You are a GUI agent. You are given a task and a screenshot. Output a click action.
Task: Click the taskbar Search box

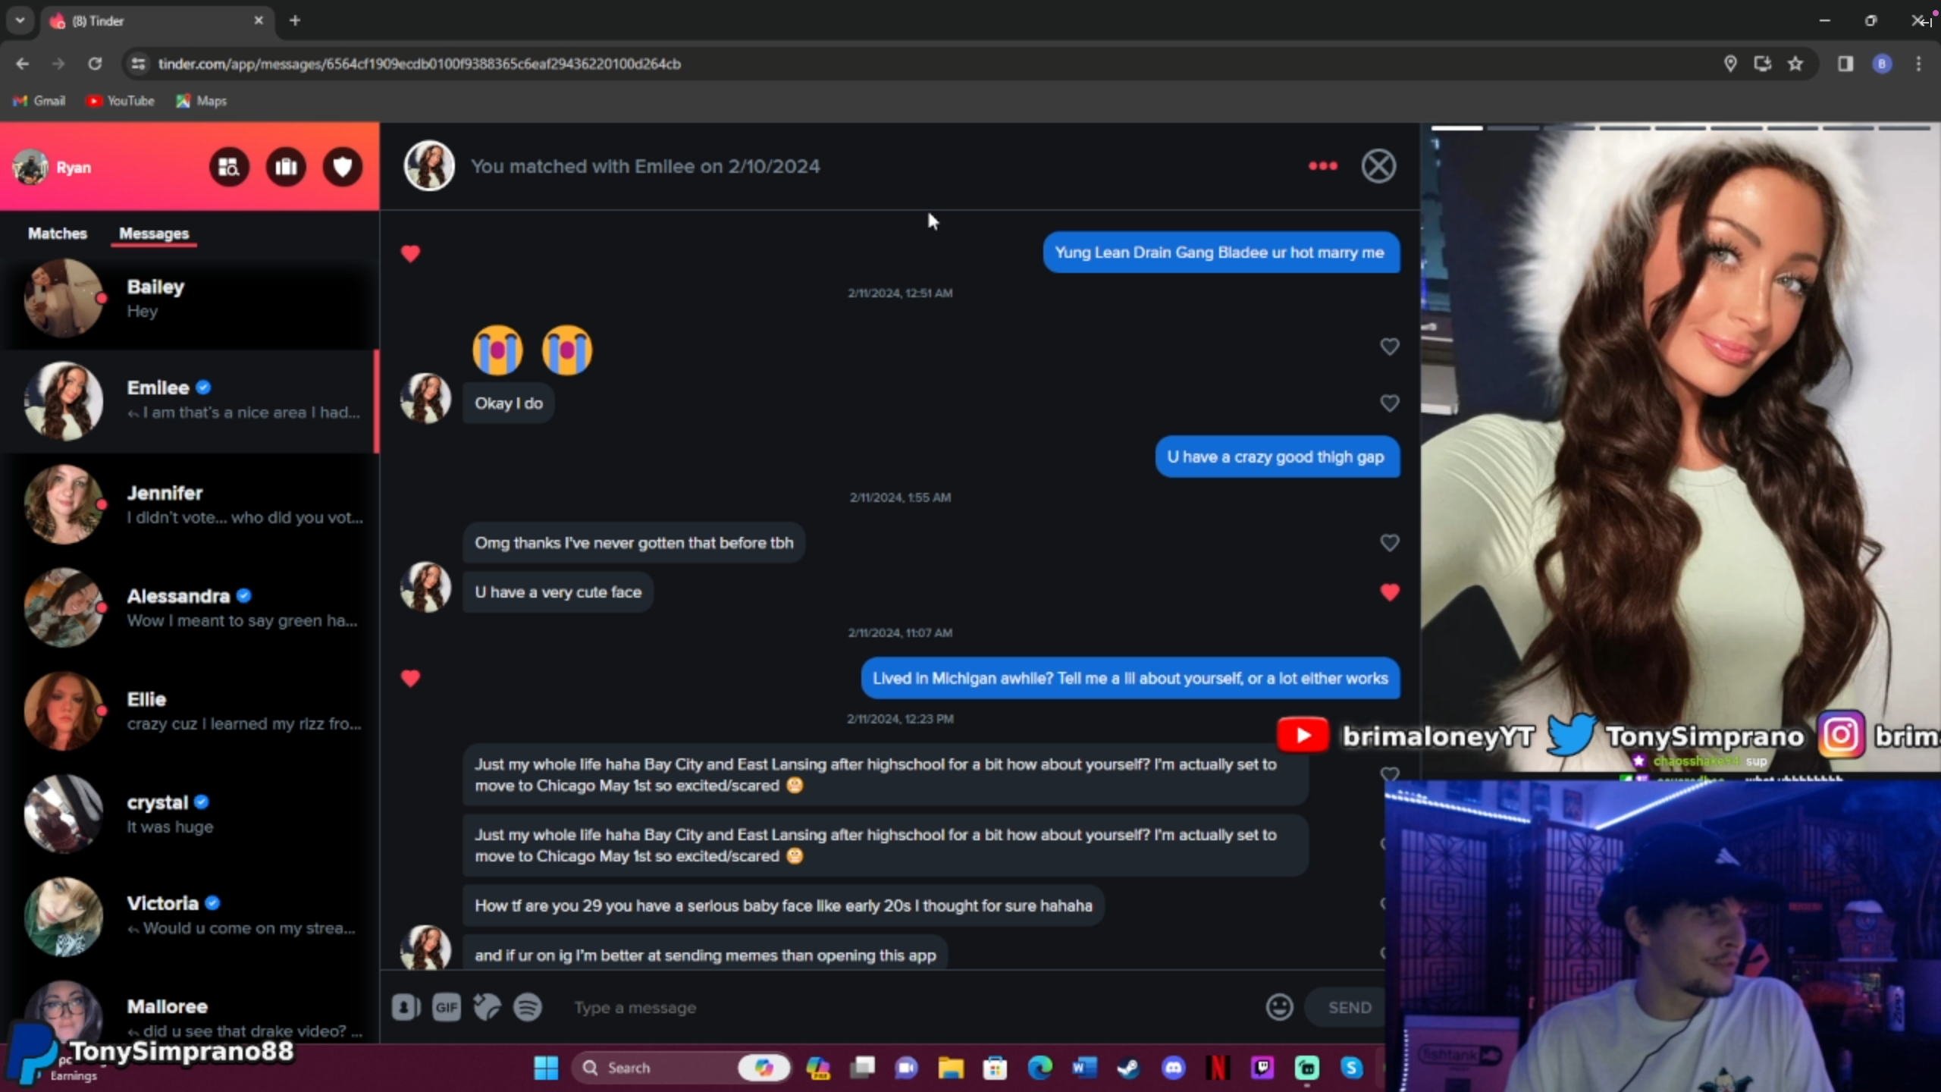680,1068
